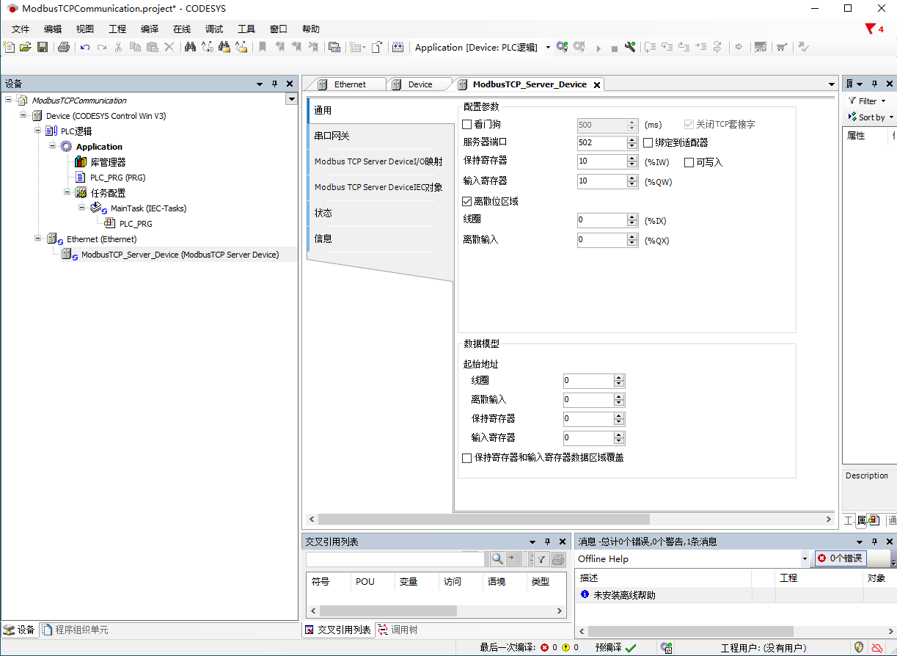Open the Sort by dropdown
The image size is (897, 656).
(891, 117)
